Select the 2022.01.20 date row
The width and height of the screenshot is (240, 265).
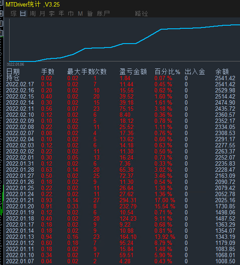point(20,206)
